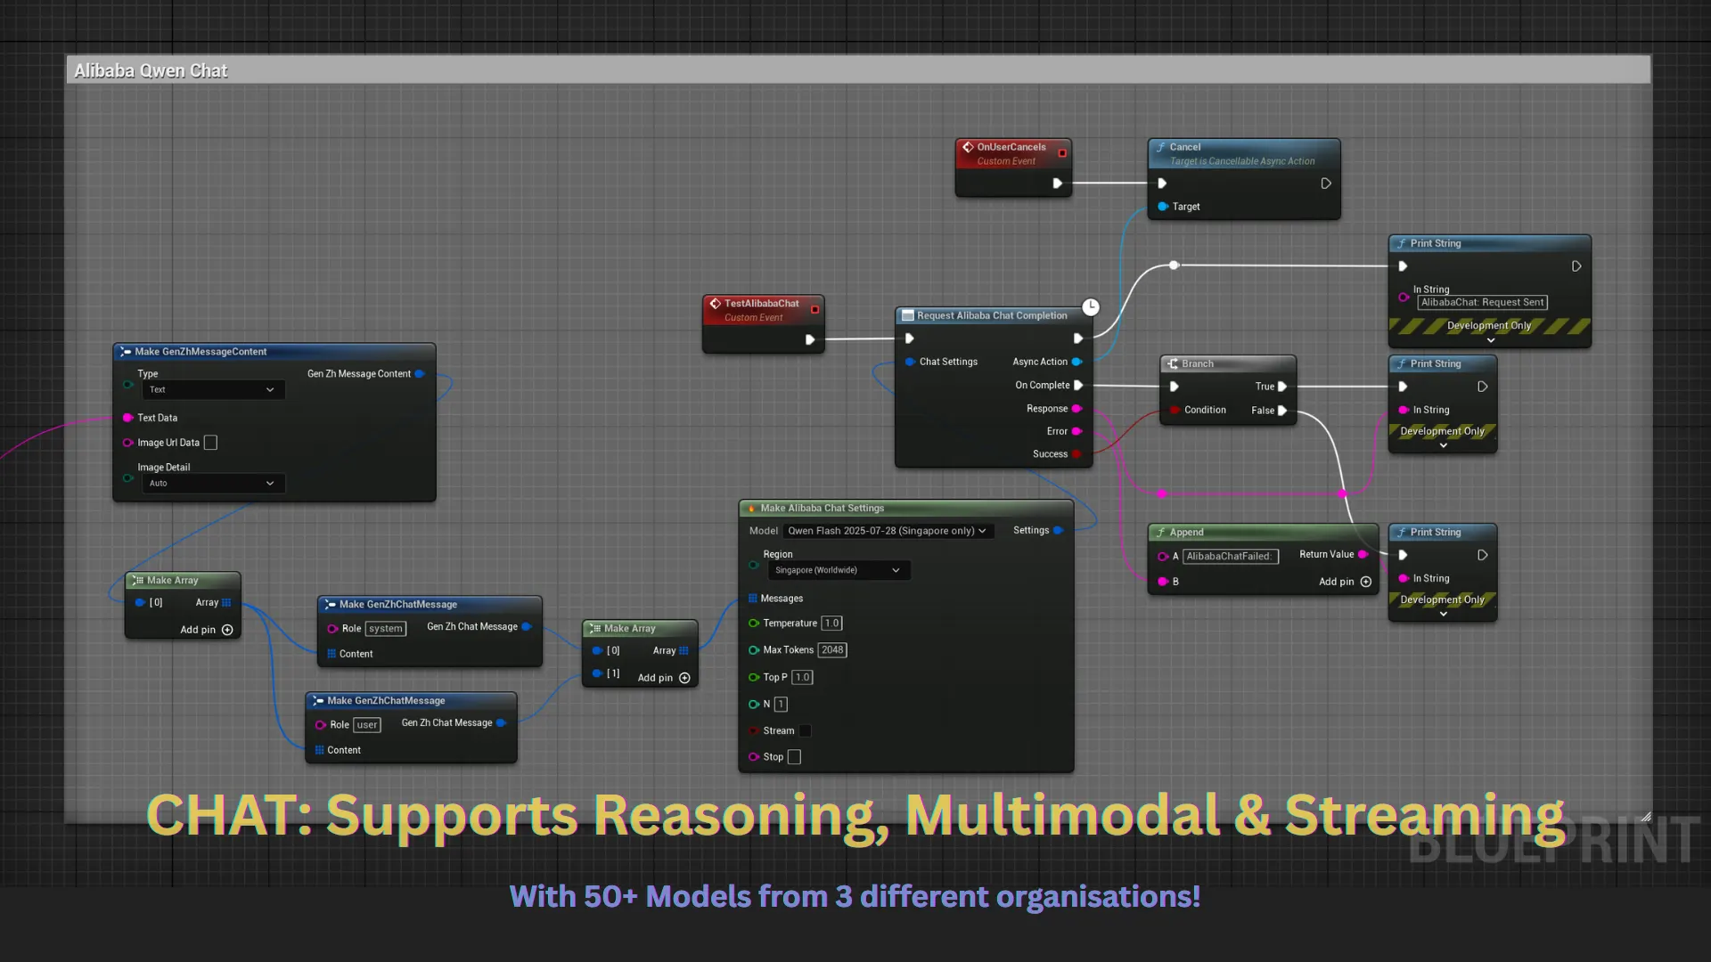Click the Error output pin
Screen dimensions: 1711x962
click(x=1077, y=431)
